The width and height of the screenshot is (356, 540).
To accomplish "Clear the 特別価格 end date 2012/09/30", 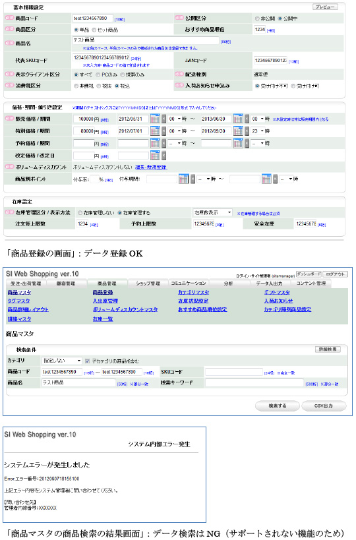I will coord(247,131).
